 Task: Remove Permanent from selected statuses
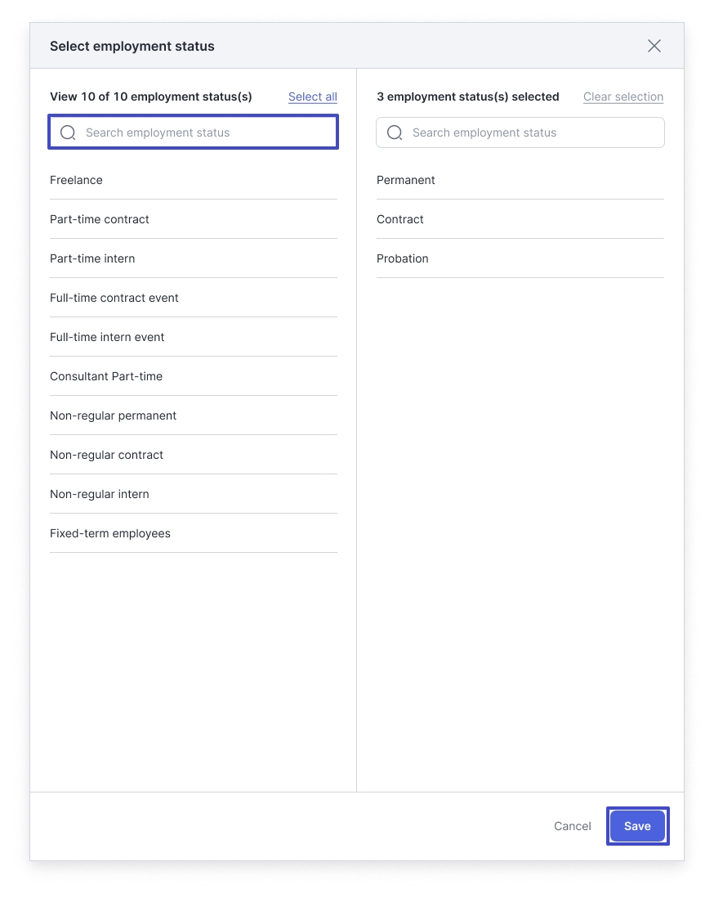[406, 180]
